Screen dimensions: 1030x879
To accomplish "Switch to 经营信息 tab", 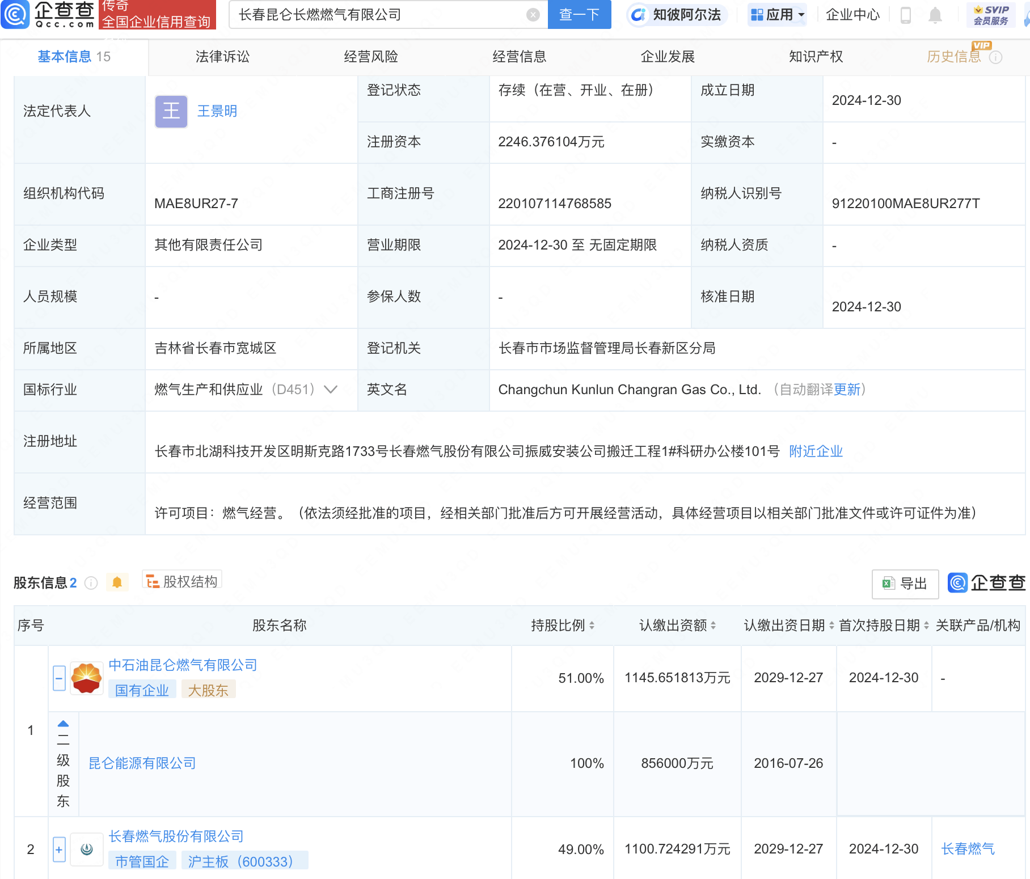I will [x=520, y=57].
